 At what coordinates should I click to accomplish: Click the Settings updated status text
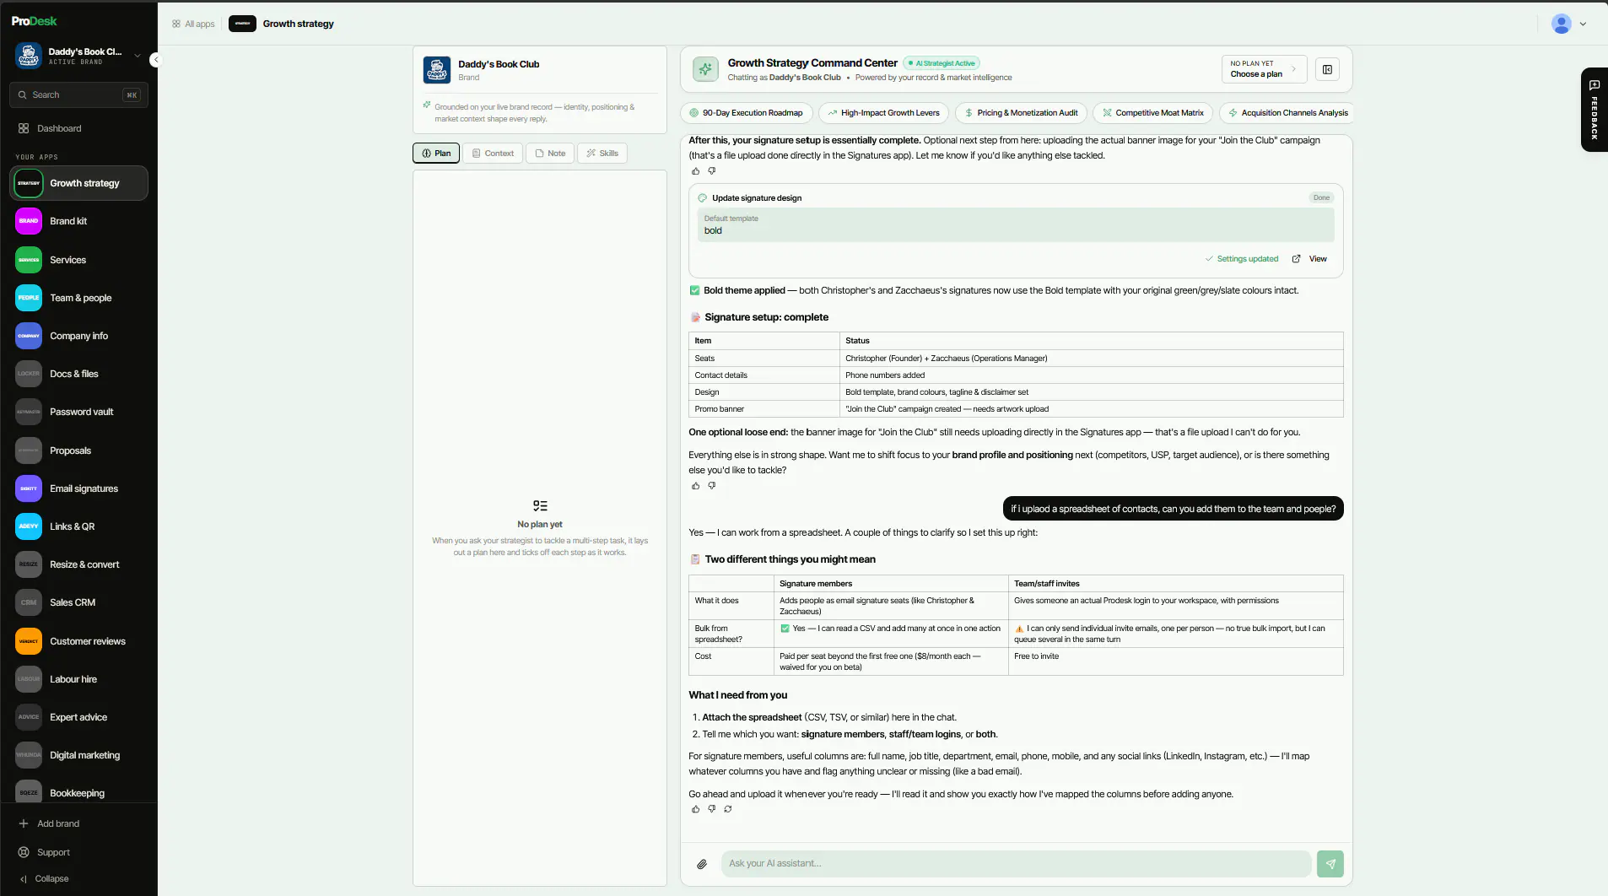[1242, 259]
